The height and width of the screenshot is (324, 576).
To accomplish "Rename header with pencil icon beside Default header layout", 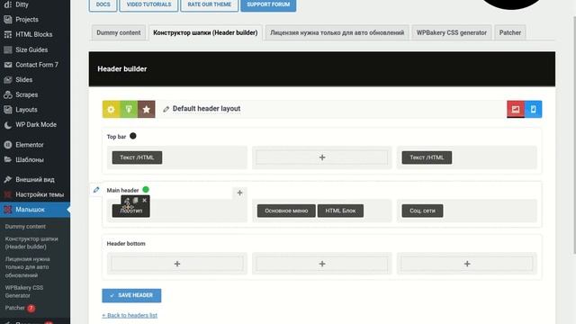I will 166,109.
